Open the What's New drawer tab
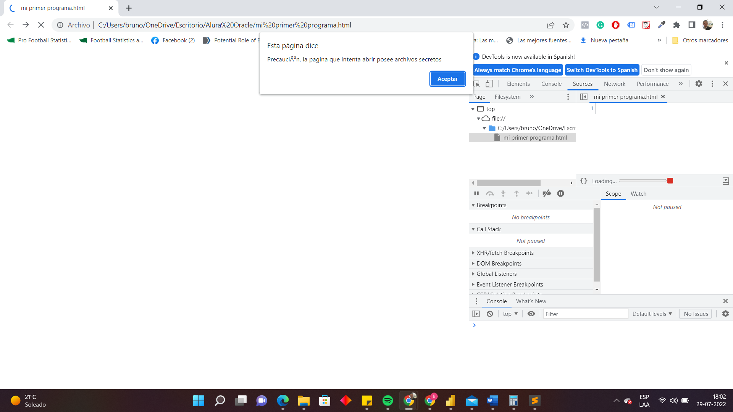The width and height of the screenshot is (733, 412). pyautogui.click(x=531, y=301)
